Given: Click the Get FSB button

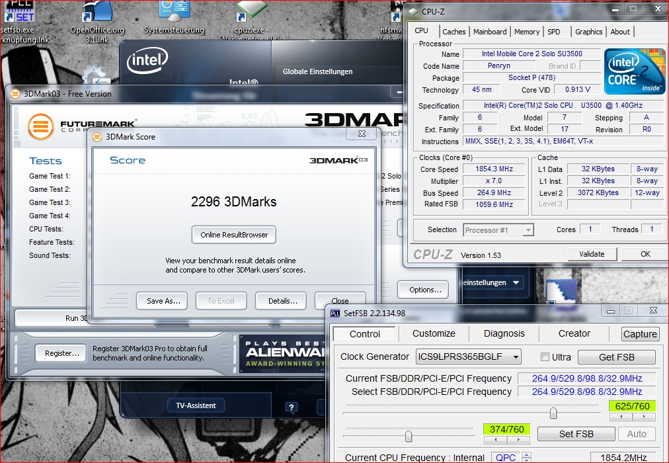Looking at the screenshot, I should (617, 357).
